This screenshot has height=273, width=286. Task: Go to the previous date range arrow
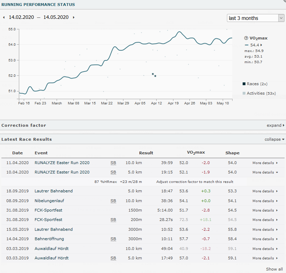(4, 17)
